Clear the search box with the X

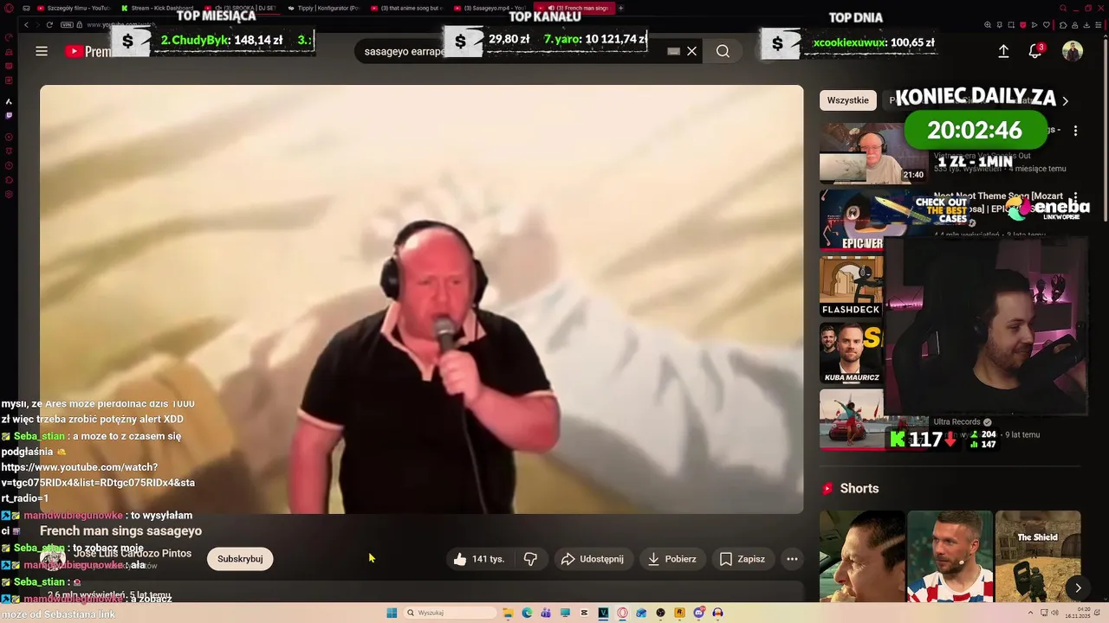click(x=691, y=51)
